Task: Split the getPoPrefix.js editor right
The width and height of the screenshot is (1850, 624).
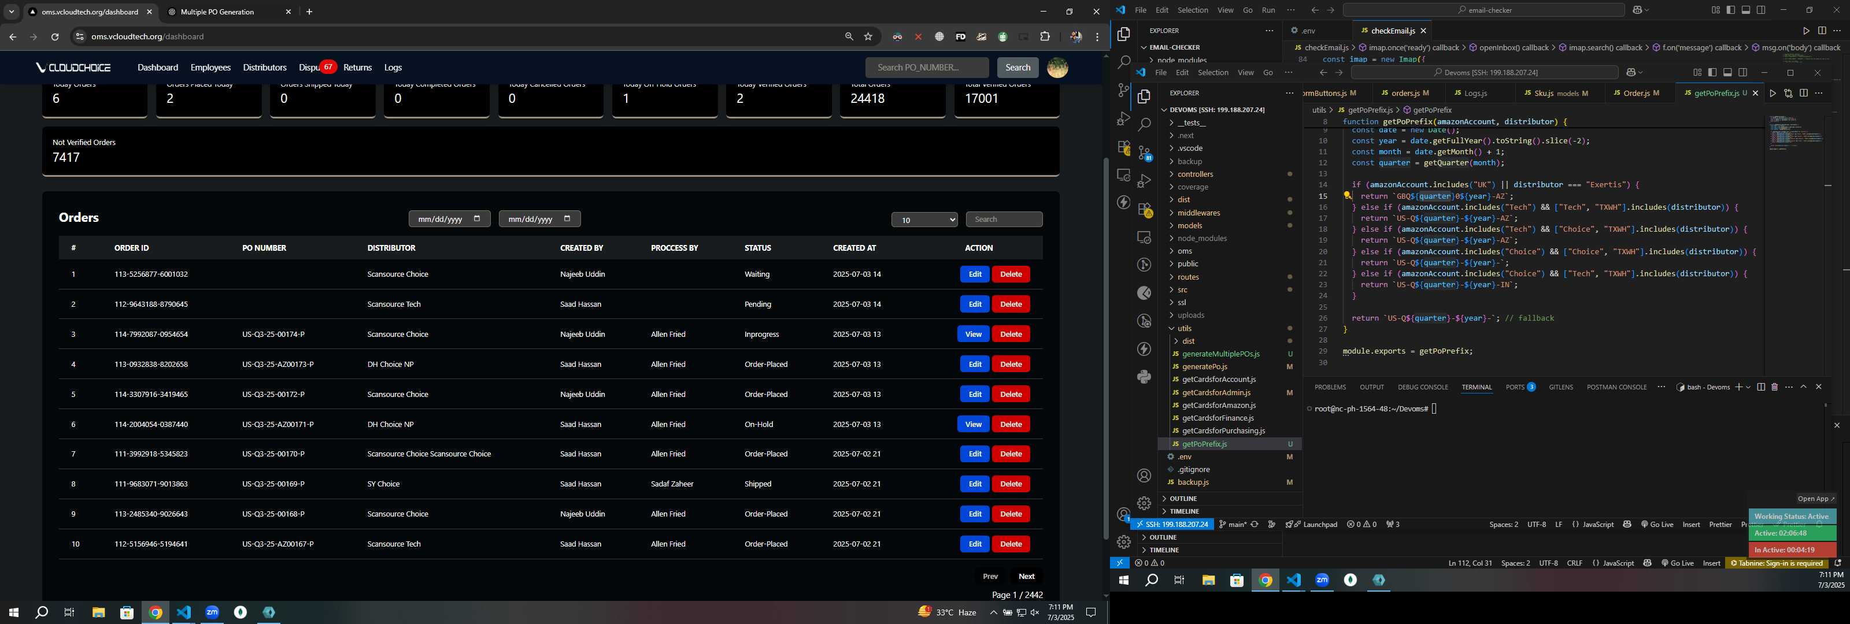Action: coord(1803,94)
